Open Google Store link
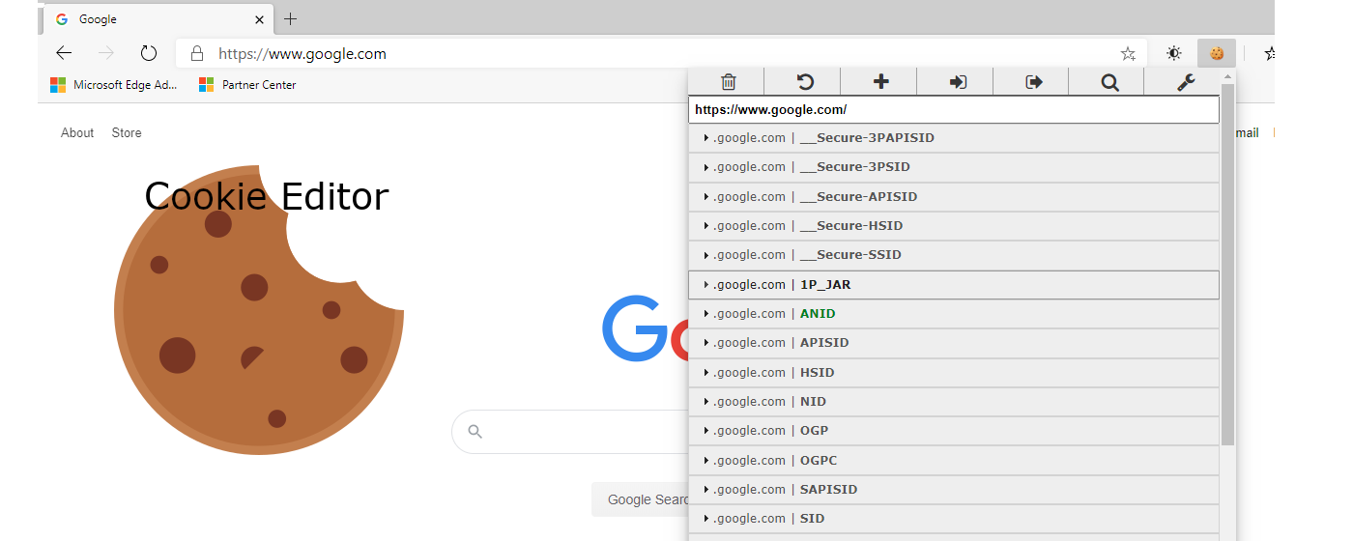 click(127, 133)
